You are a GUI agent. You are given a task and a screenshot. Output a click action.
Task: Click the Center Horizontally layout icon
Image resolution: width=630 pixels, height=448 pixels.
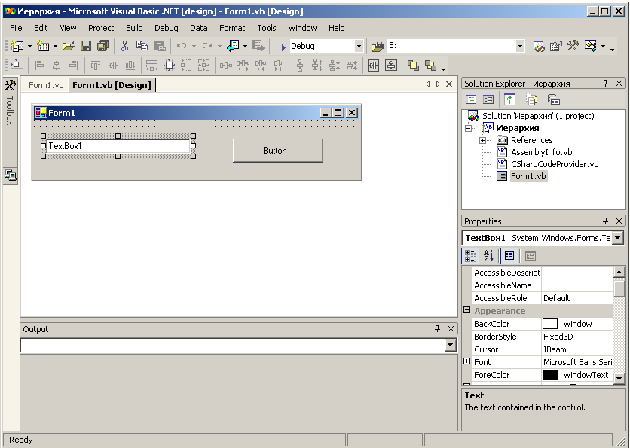[x=373, y=65]
